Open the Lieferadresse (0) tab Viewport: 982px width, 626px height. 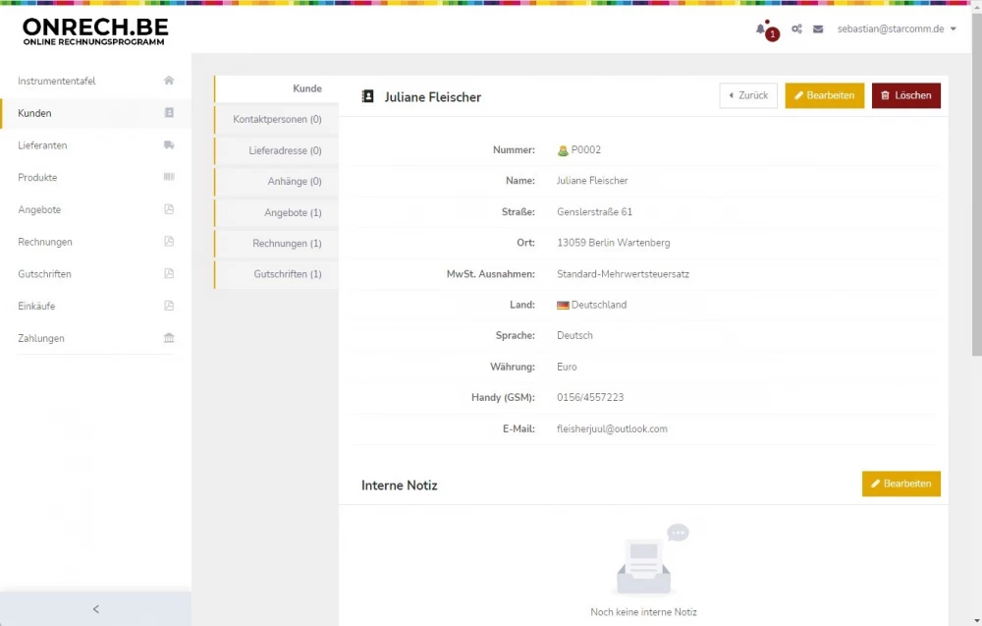tap(285, 151)
